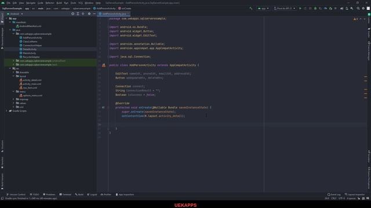Open the Pixel device selector dropdown

[284, 8]
